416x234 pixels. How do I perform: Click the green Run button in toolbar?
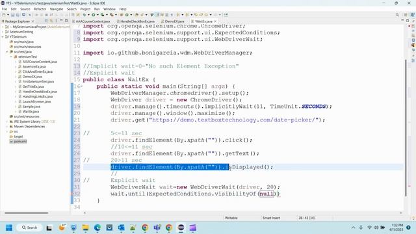[94, 15]
